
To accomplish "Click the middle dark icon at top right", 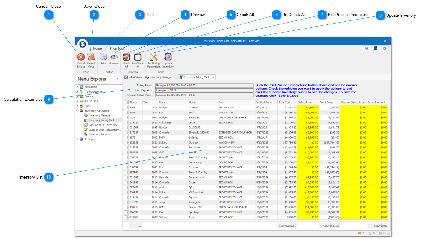I will [x=375, y=48].
